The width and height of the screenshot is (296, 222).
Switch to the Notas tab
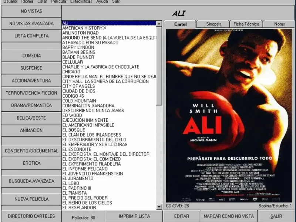pos(279,24)
